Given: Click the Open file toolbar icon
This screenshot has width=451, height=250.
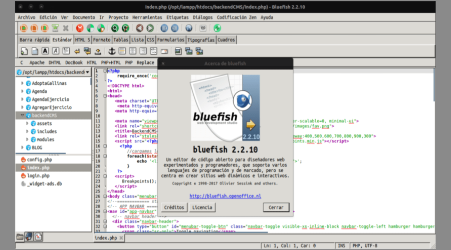Looking at the screenshot, I should click(34, 28).
